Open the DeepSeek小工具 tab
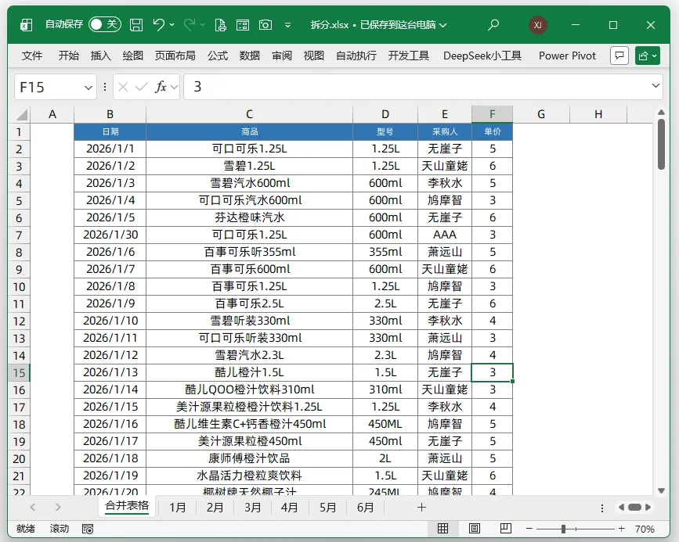The width and height of the screenshot is (679, 542). coord(482,56)
